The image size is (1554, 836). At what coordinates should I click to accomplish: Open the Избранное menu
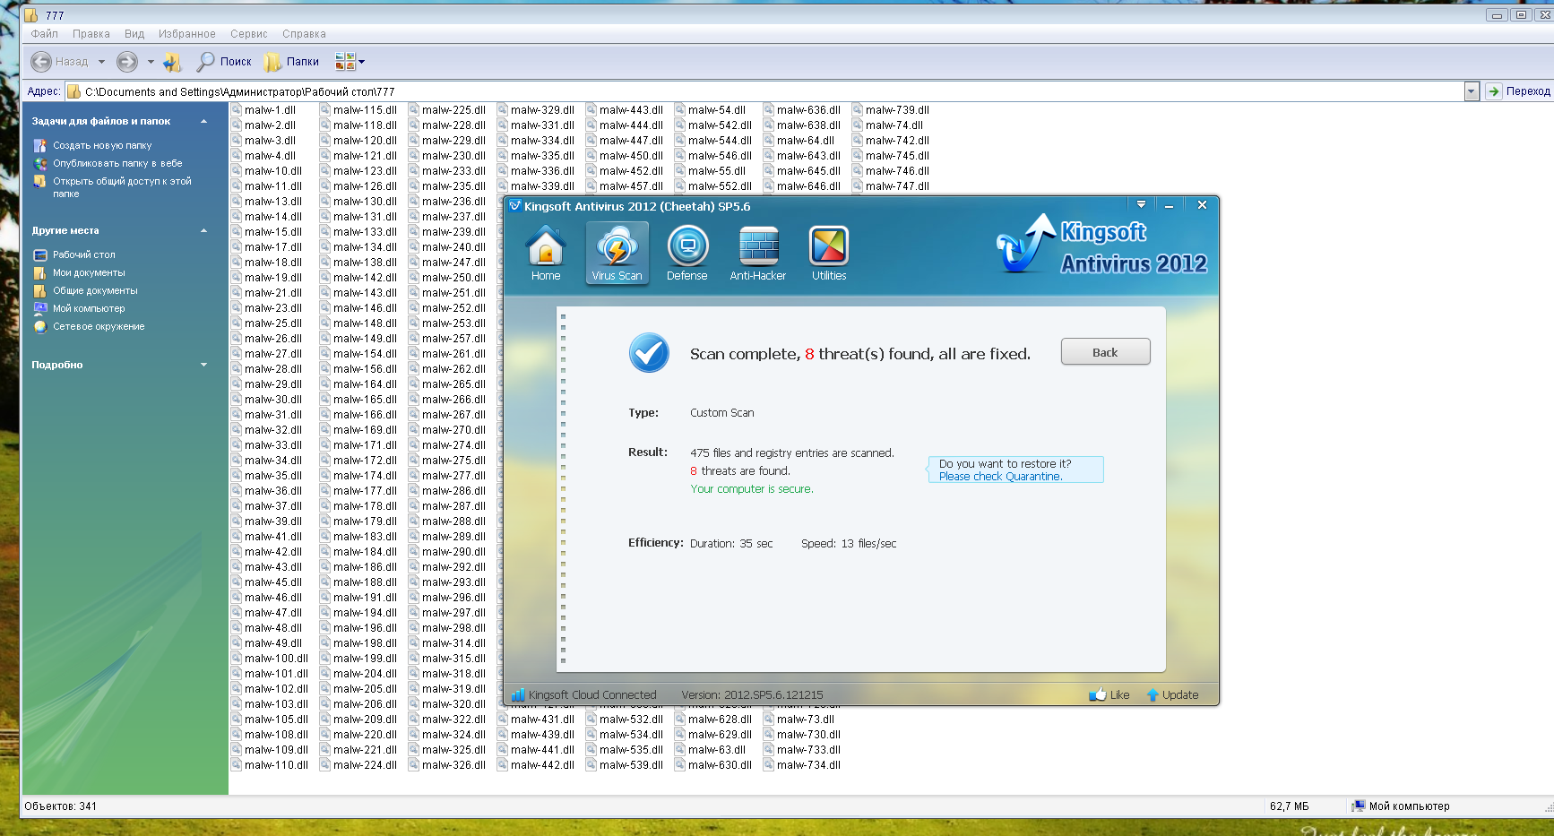click(186, 34)
